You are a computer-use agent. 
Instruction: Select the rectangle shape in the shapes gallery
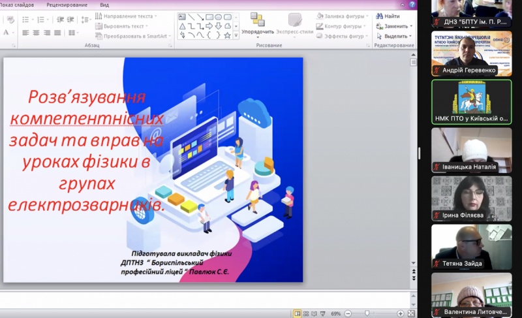[209, 17]
